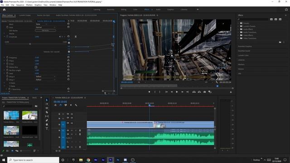Click Go to In point button
This screenshot has width=290, height=163.
166,92
